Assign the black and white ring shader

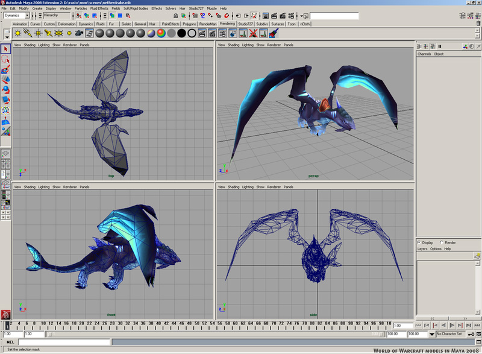click(192, 33)
